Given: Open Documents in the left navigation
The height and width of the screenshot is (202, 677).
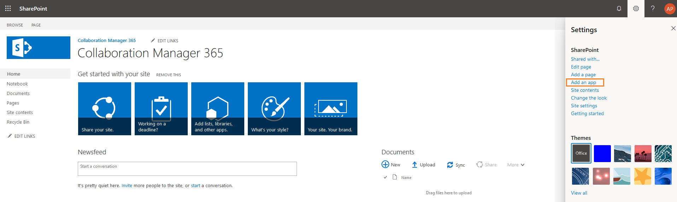Looking at the screenshot, I should (18, 93).
